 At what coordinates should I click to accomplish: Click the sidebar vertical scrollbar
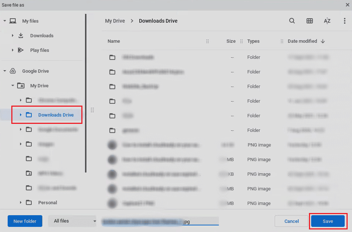[x=86, y=93]
